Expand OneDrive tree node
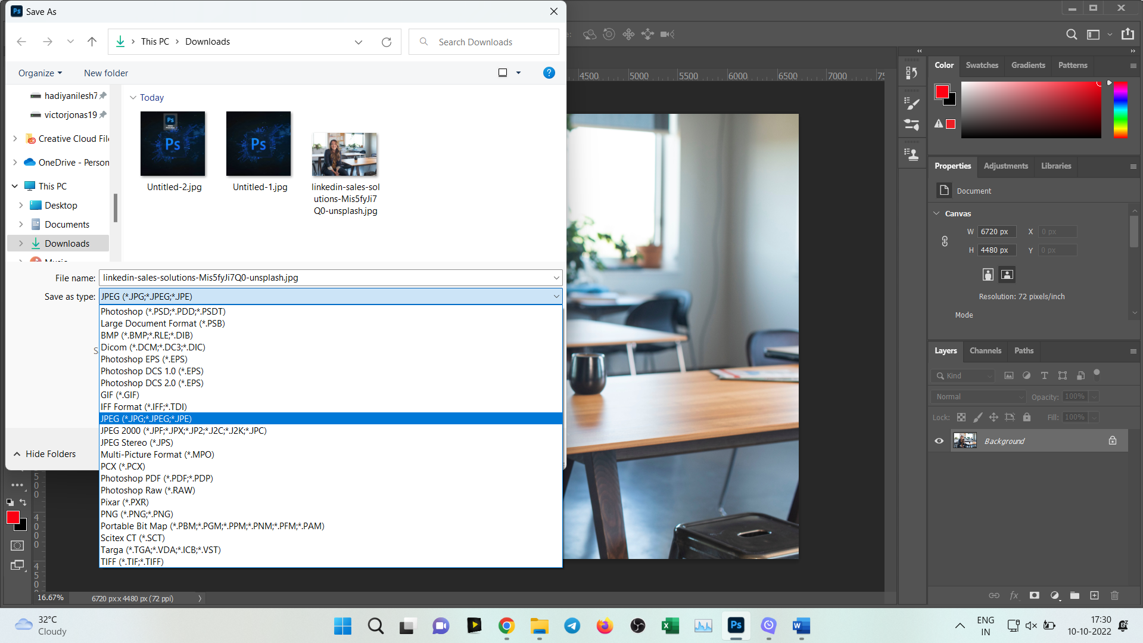The width and height of the screenshot is (1143, 643). [15, 162]
